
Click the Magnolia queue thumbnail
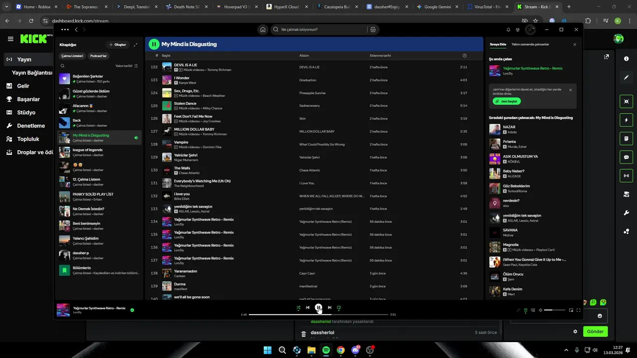point(495,247)
